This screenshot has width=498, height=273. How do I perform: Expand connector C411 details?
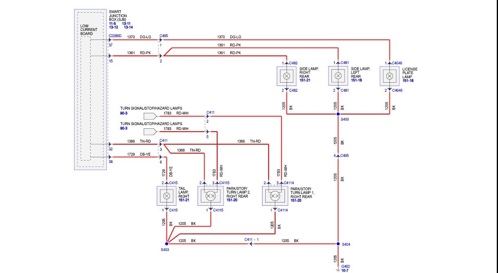click(211, 112)
